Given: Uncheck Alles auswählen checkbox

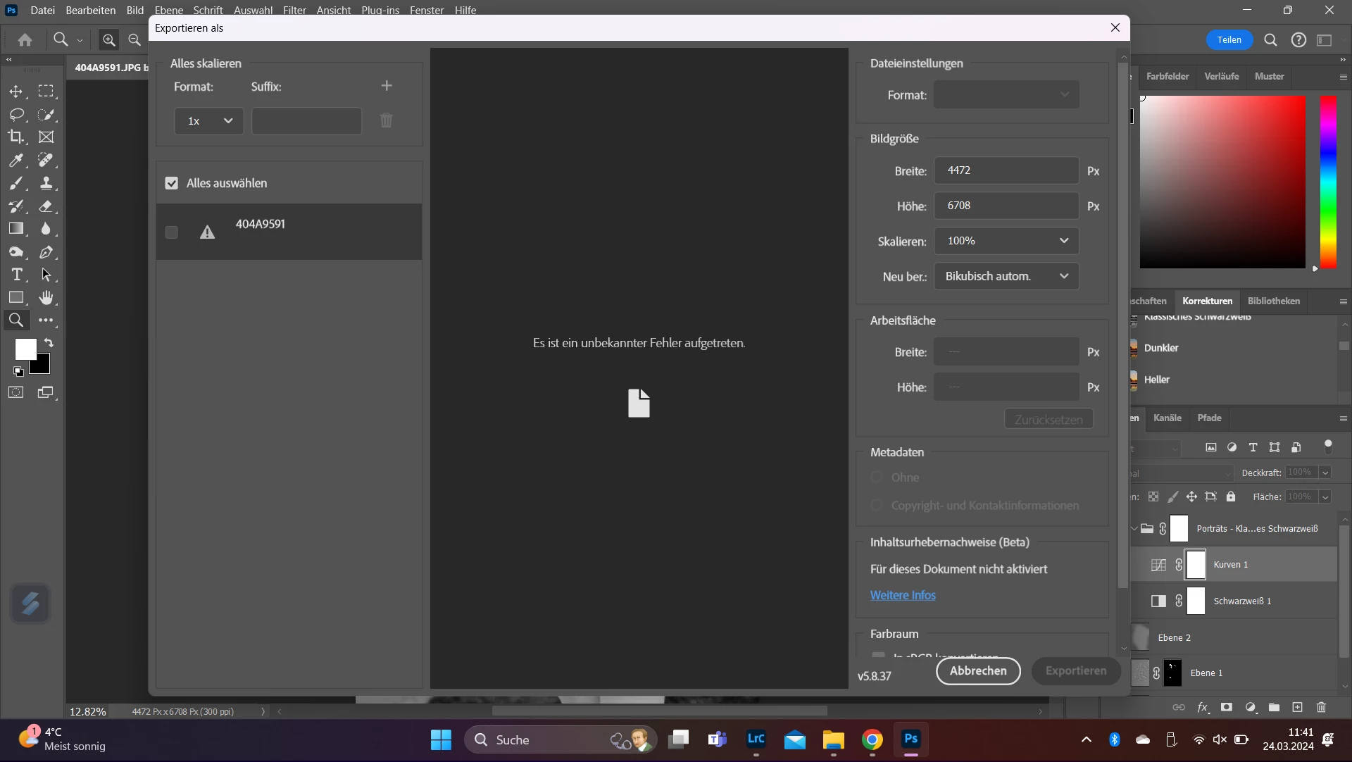Looking at the screenshot, I should [171, 183].
